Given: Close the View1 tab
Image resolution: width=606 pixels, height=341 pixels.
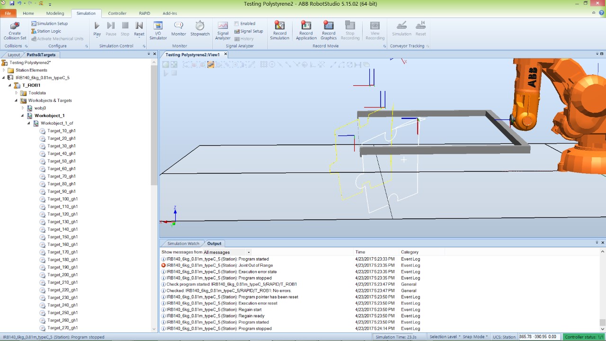Looking at the screenshot, I should [225, 54].
